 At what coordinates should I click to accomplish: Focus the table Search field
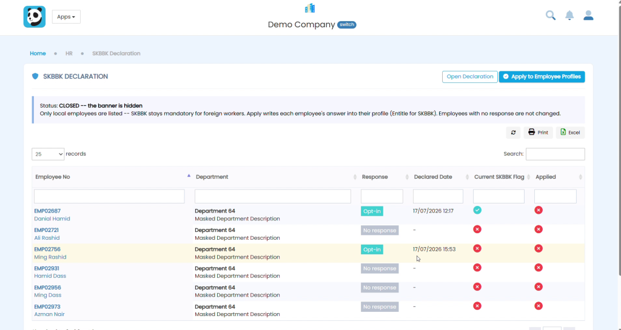pos(556,154)
